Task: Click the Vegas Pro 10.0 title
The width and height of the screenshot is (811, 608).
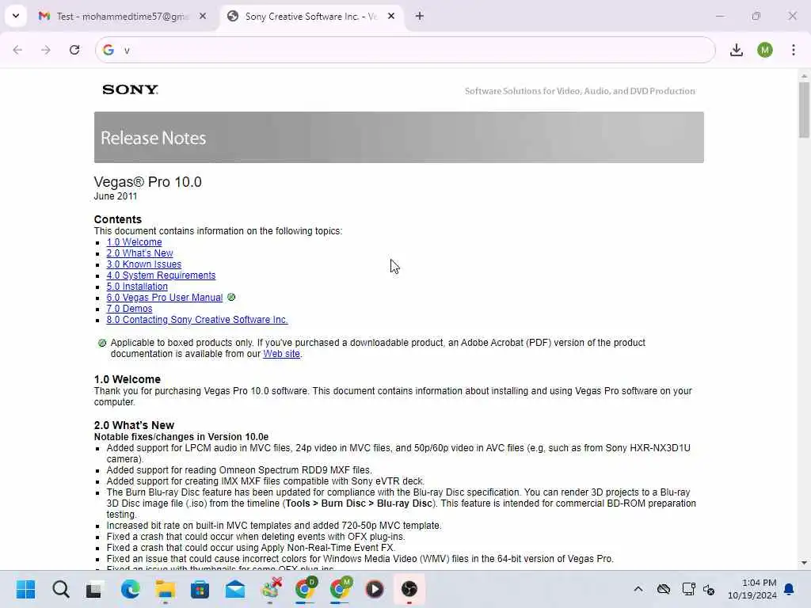Action: tap(148, 182)
